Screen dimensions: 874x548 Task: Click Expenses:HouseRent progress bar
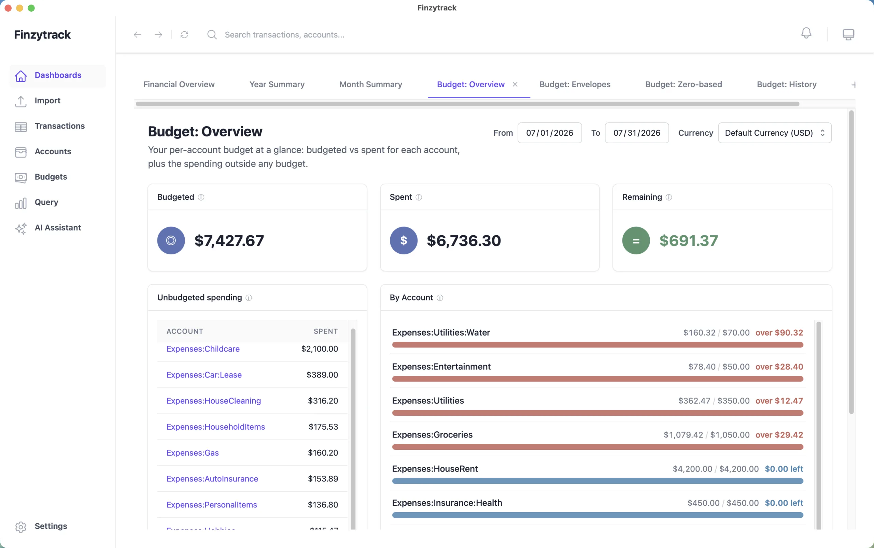[x=597, y=481]
